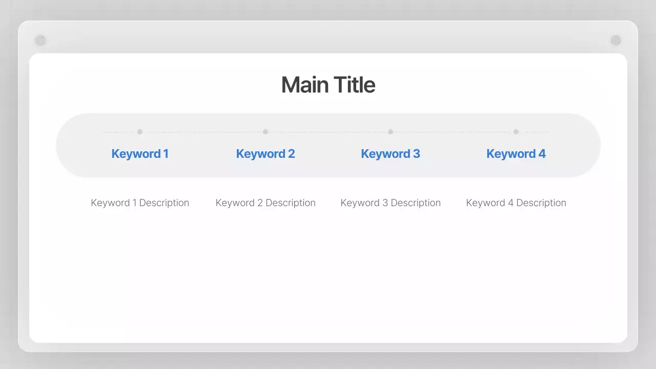Screen dimensions: 656x369
Task: Click the Keyword 3 label
Action: (391, 154)
